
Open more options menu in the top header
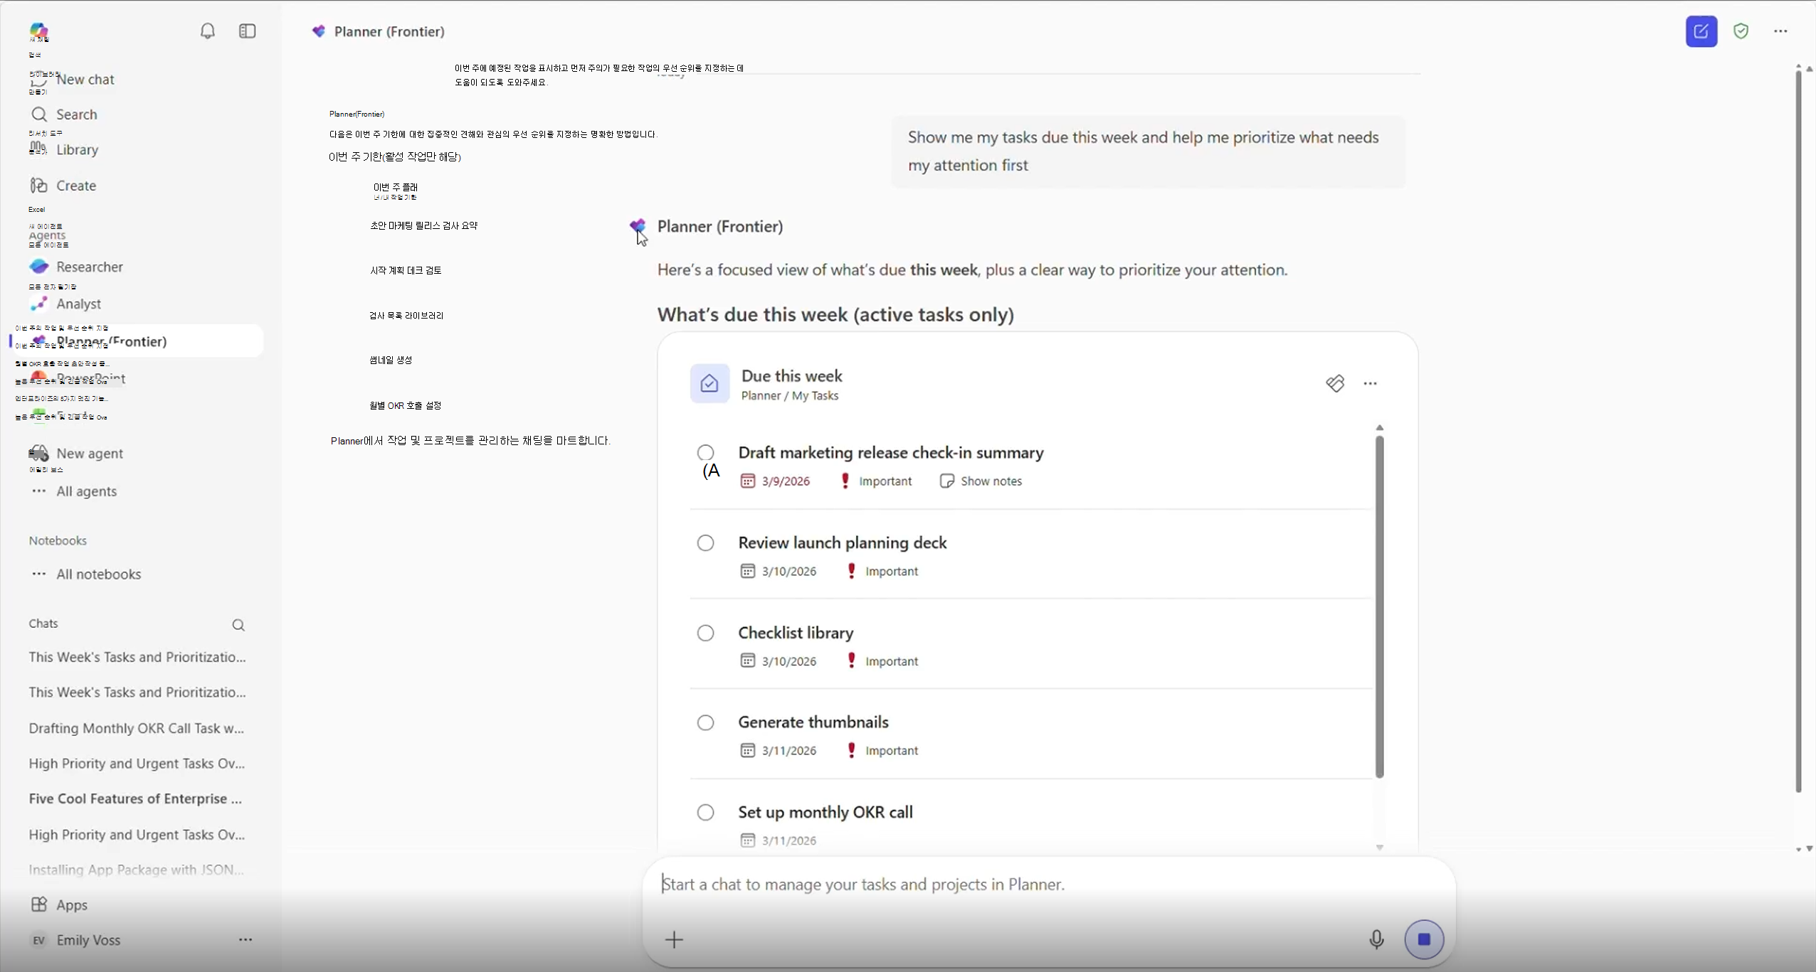(1780, 31)
